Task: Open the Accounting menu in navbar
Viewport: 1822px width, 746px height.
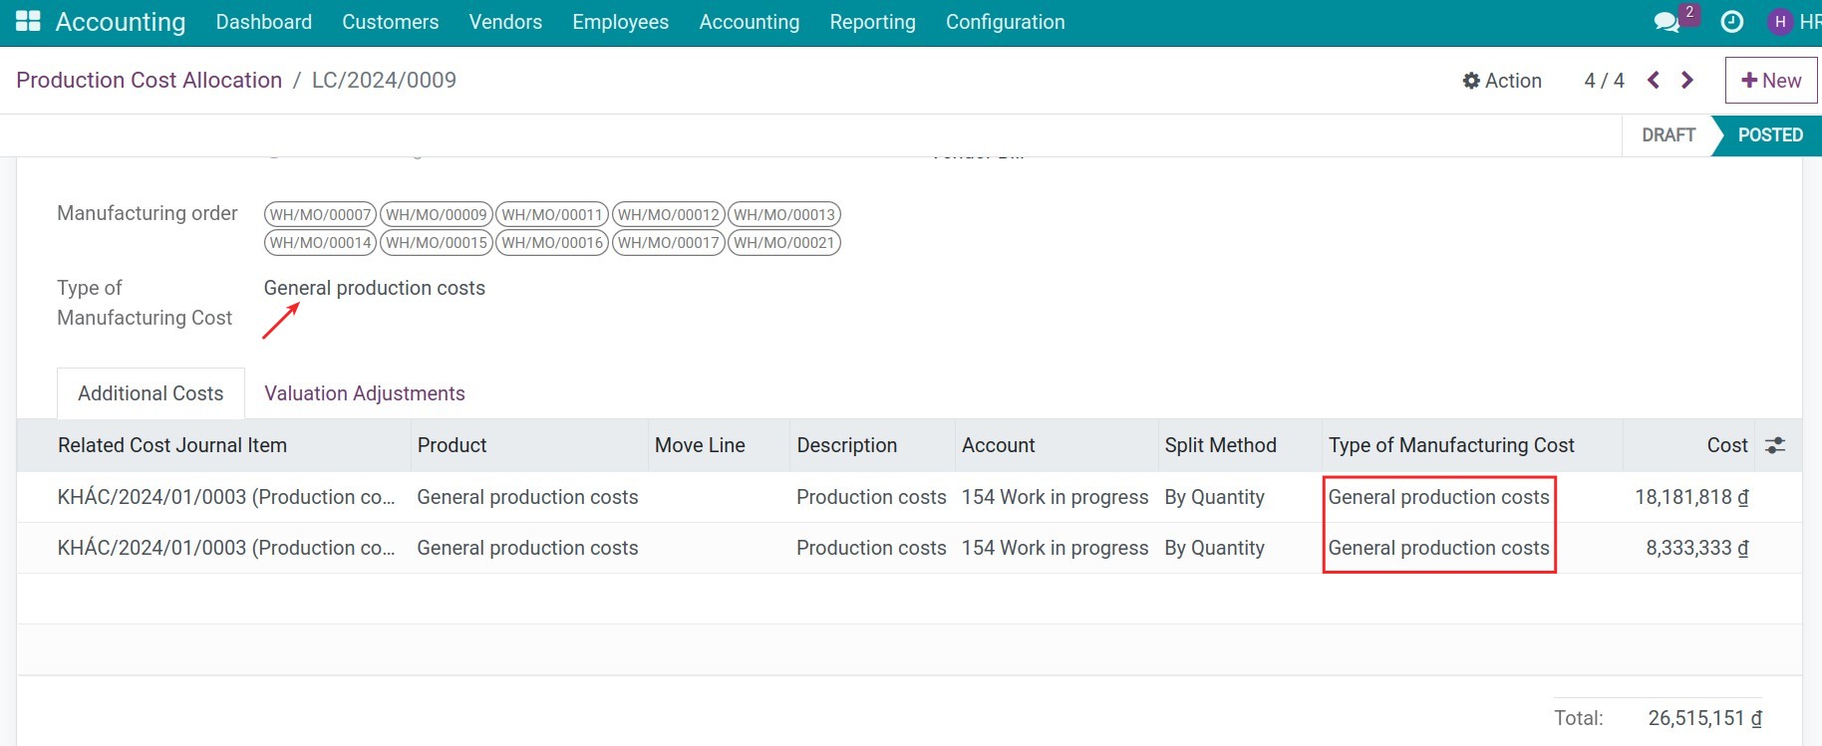Action: click(x=750, y=22)
